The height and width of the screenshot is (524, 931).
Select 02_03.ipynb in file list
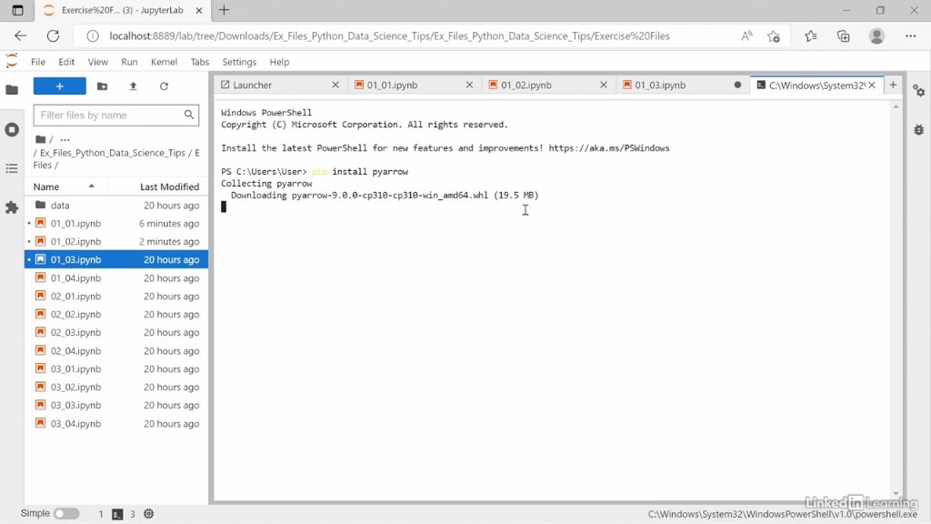(116, 332)
